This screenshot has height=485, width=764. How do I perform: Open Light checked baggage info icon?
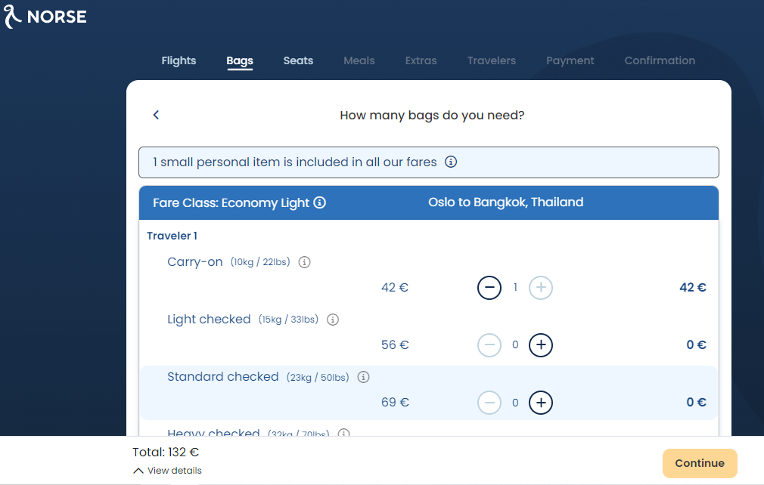[333, 320]
